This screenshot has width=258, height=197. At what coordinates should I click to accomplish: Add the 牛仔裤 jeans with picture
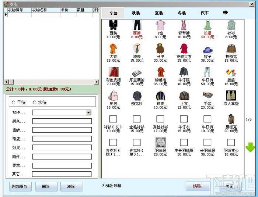click(x=207, y=72)
